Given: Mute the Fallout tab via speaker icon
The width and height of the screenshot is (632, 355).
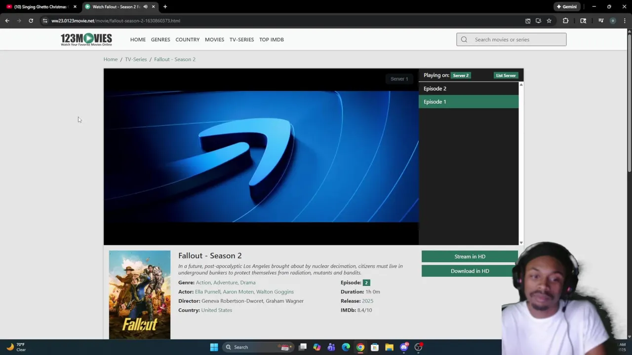Looking at the screenshot, I should pos(145,7).
